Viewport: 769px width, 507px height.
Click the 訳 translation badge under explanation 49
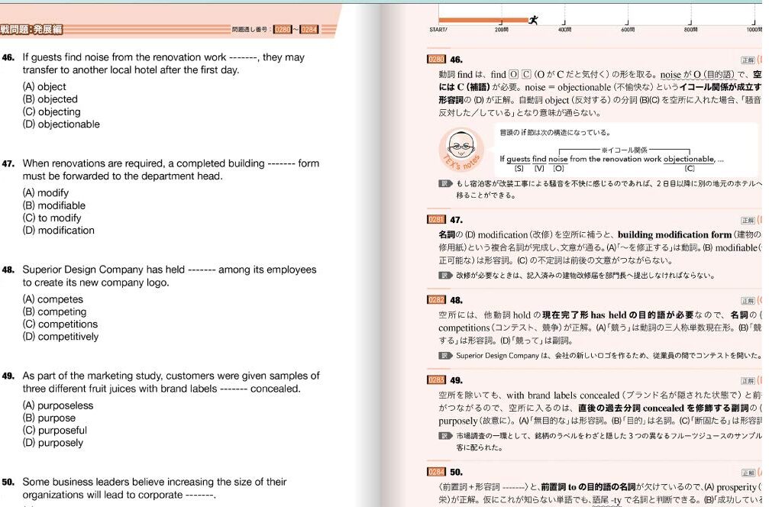point(444,435)
